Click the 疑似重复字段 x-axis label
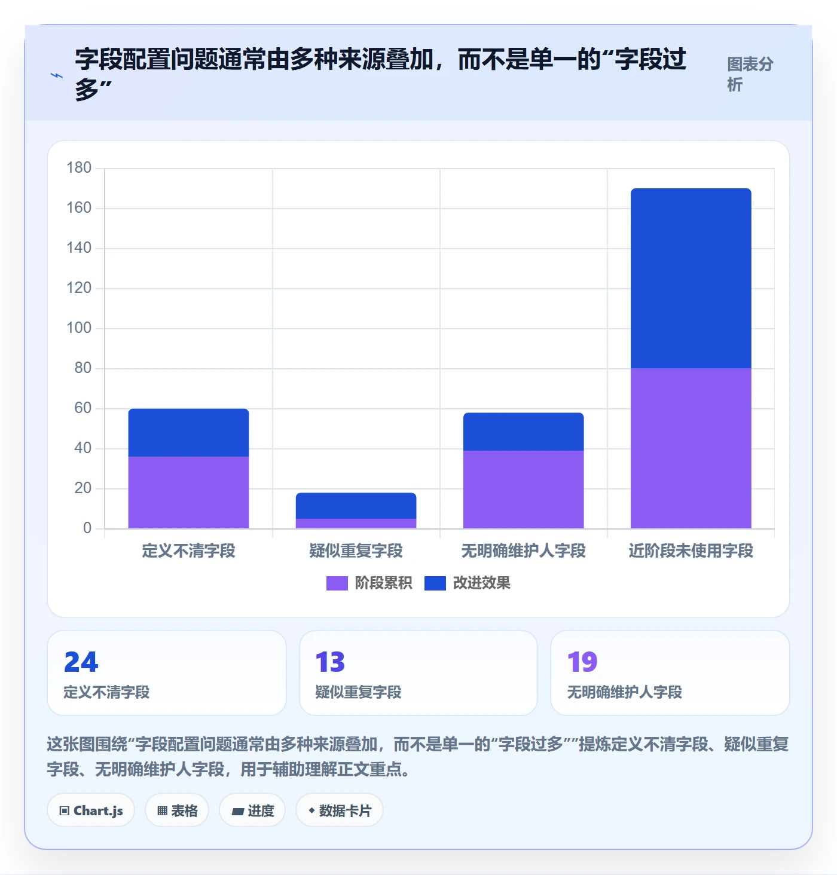The height and width of the screenshot is (875, 837). 356,551
